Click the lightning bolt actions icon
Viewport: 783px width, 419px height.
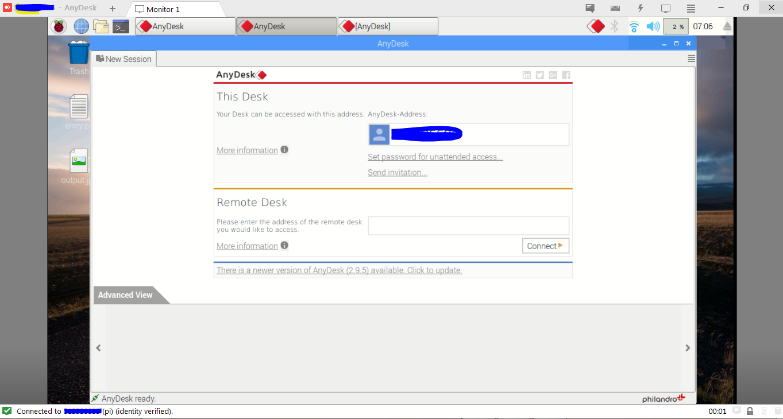pos(641,9)
